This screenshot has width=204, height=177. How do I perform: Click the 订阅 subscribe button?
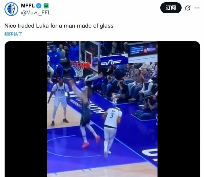click(171, 8)
